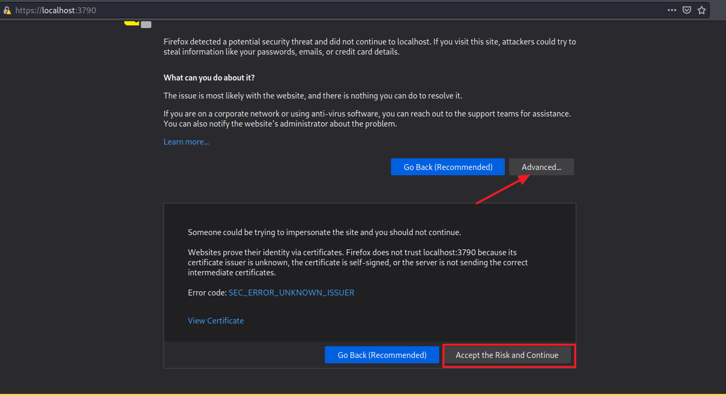Click Accept the Risk and Continue
Image resolution: width=726 pixels, height=395 pixels.
click(x=507, y=355)
